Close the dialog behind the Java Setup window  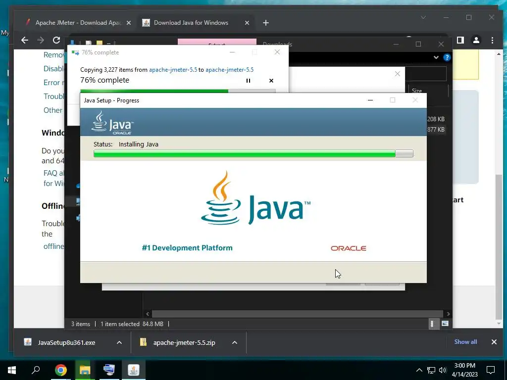398,74
